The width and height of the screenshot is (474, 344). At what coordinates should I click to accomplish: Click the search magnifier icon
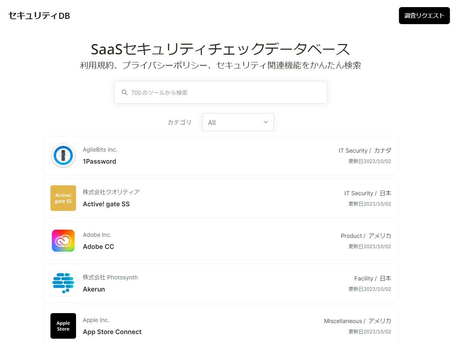tap(124, 92)
